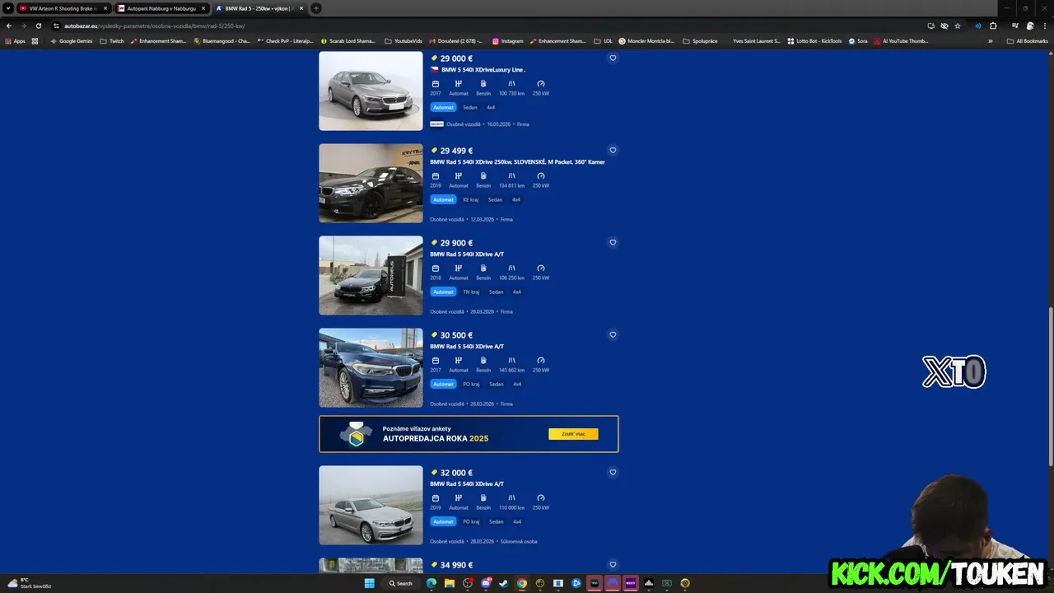This screenshot has width=1054, height=593.
Task: Open the YoutubeVids bookmarks folder
Action: [x=403, y=41]
